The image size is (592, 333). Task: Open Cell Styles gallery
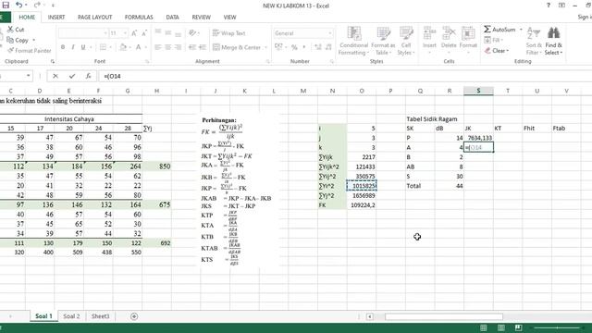(406, 41)
